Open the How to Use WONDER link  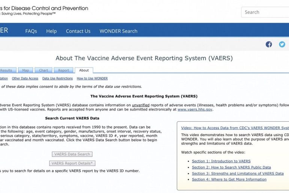[x=92, y=78]
